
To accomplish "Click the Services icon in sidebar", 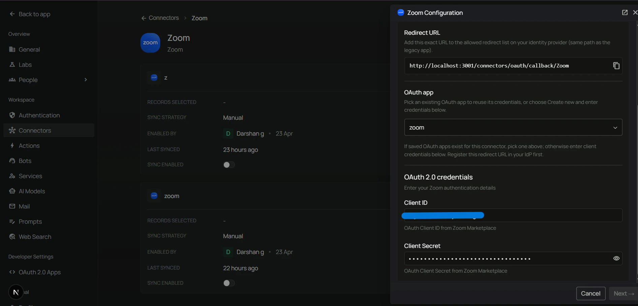I will click(x=12, y=176).
